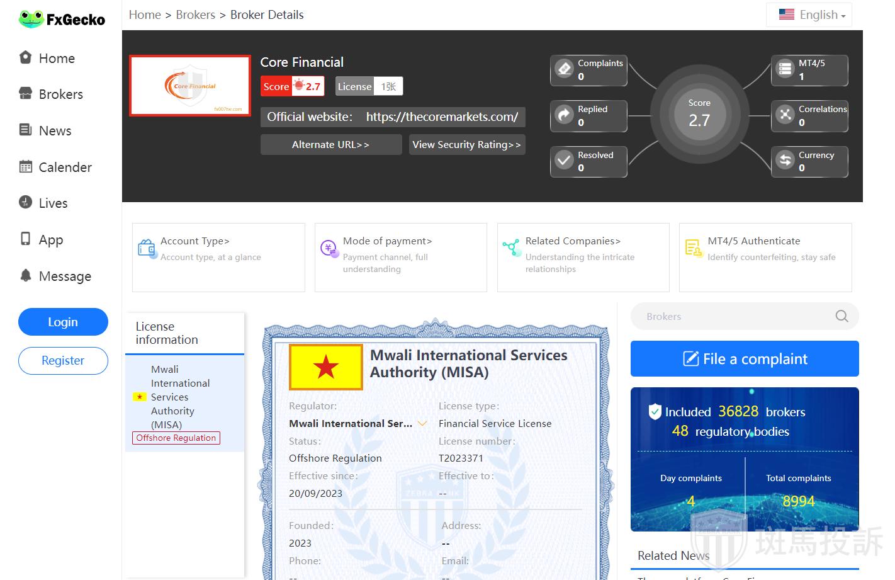Open the English language dropdown
The image size is (895, 580).
tap(809, 14)
